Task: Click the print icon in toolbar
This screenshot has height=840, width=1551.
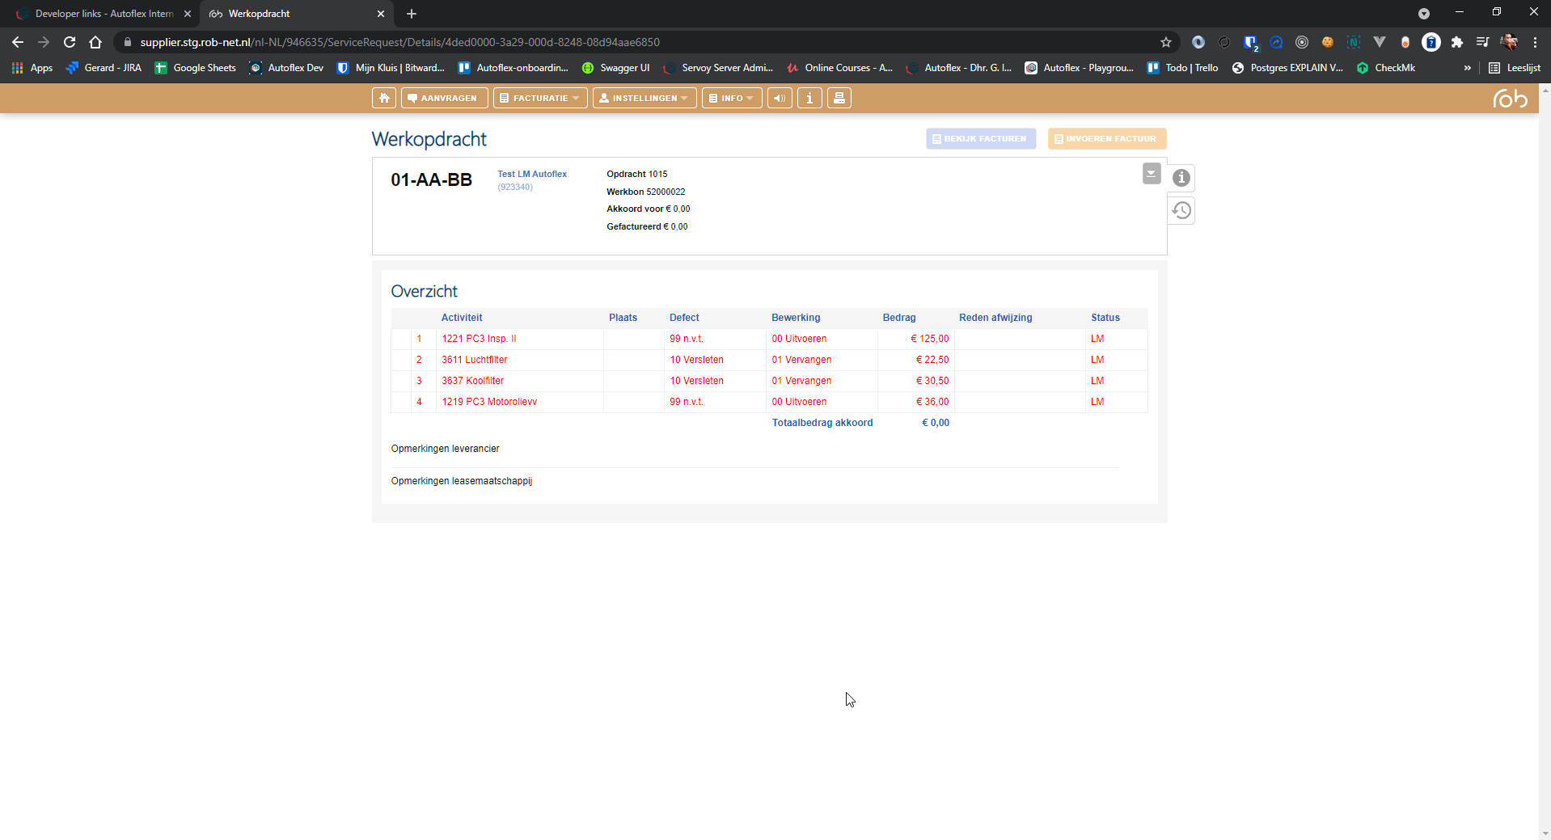Action: point(839,98)
